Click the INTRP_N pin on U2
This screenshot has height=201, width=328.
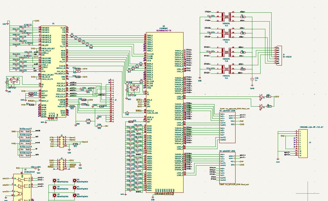click(x=150, y=117)
